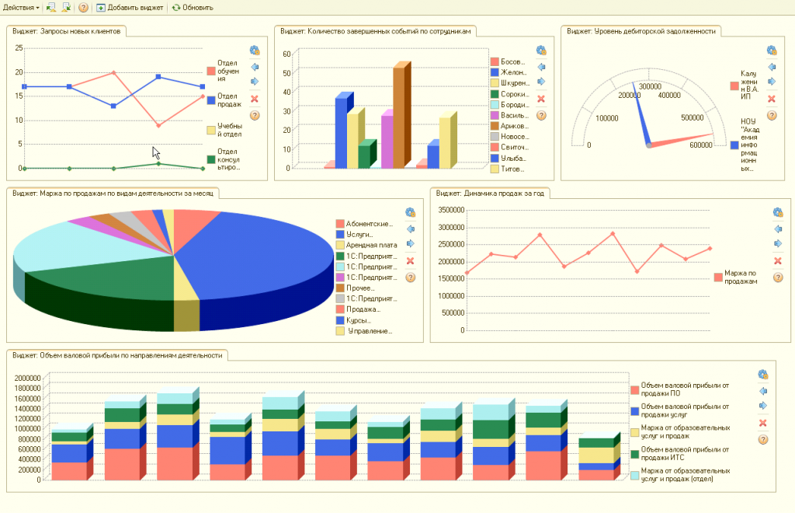Click the help question mark in the top toolbar
The width and height of the screenshot is (795, 513).
point(83,8)
